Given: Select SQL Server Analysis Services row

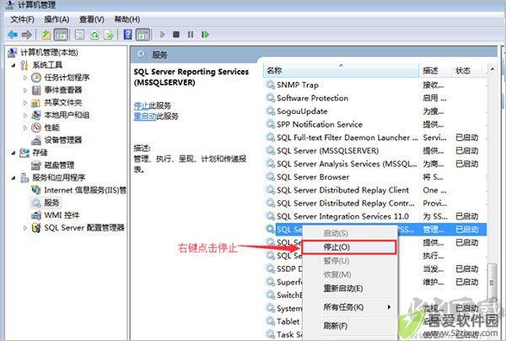Looking at the screenshot, I should point(375,164).
